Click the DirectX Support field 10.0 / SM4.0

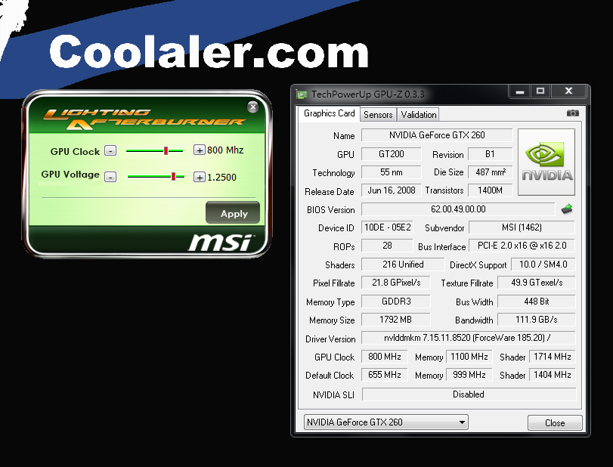coord(543,264)
